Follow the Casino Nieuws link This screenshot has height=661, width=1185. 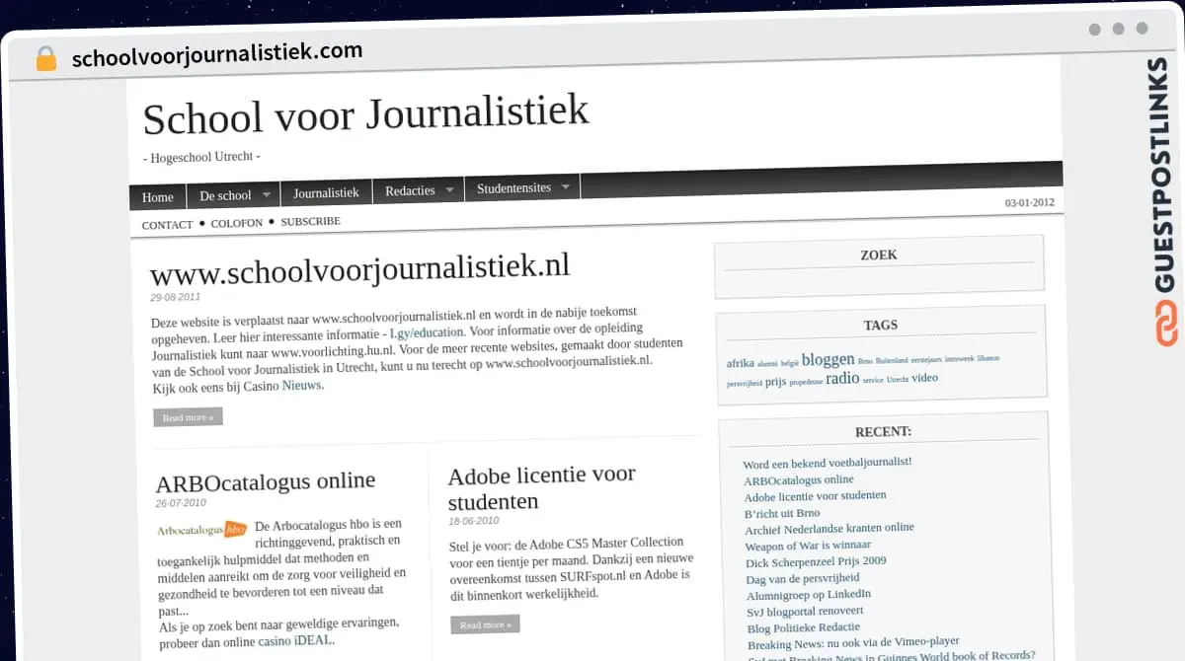tap(302, 386)
